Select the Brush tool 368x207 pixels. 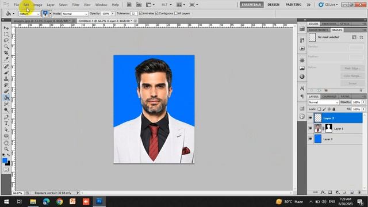click(x=6, y=72)
